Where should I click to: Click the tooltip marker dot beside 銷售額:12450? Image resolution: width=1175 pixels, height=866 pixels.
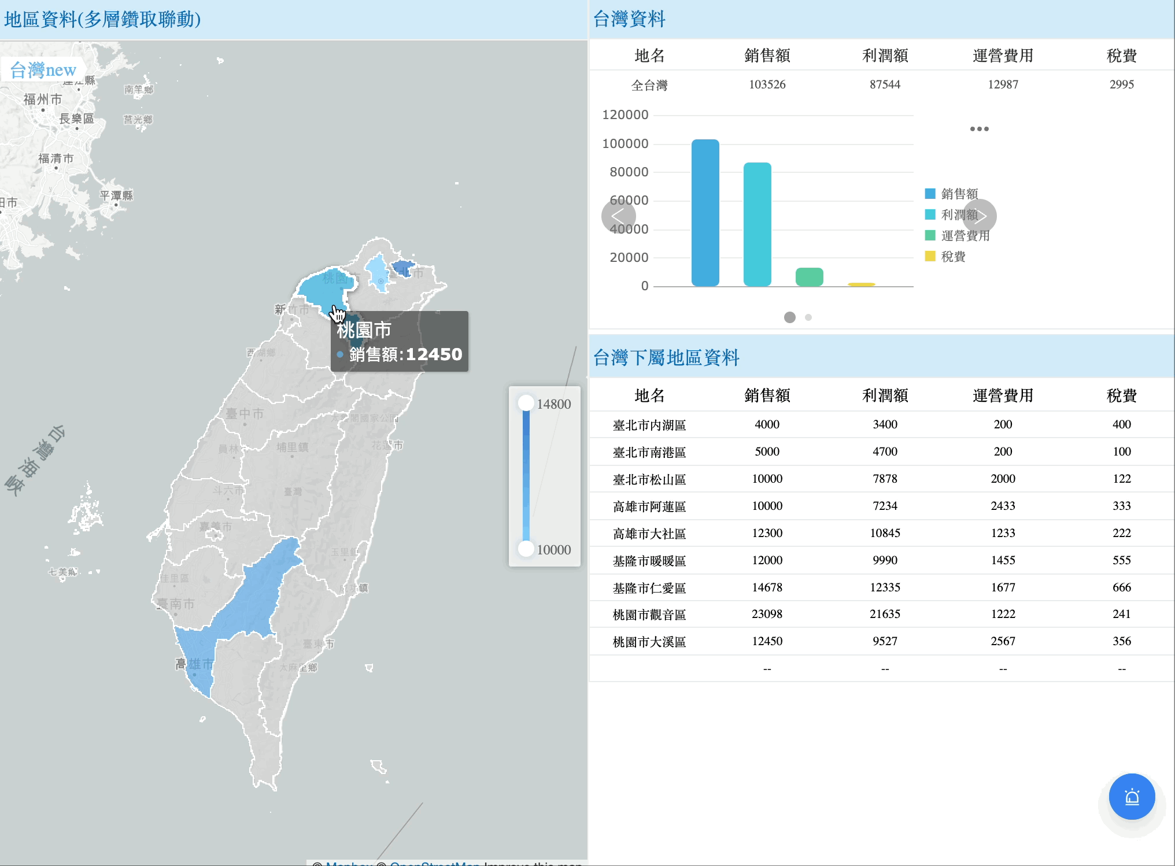[340, 354]
